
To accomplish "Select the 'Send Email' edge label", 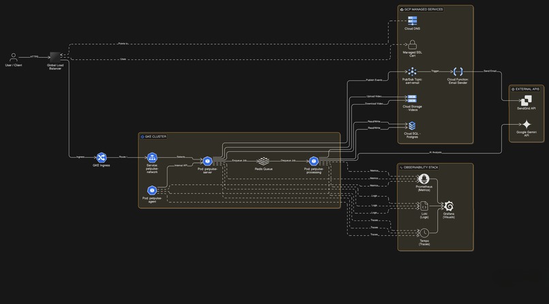I will tap(490, 71).
